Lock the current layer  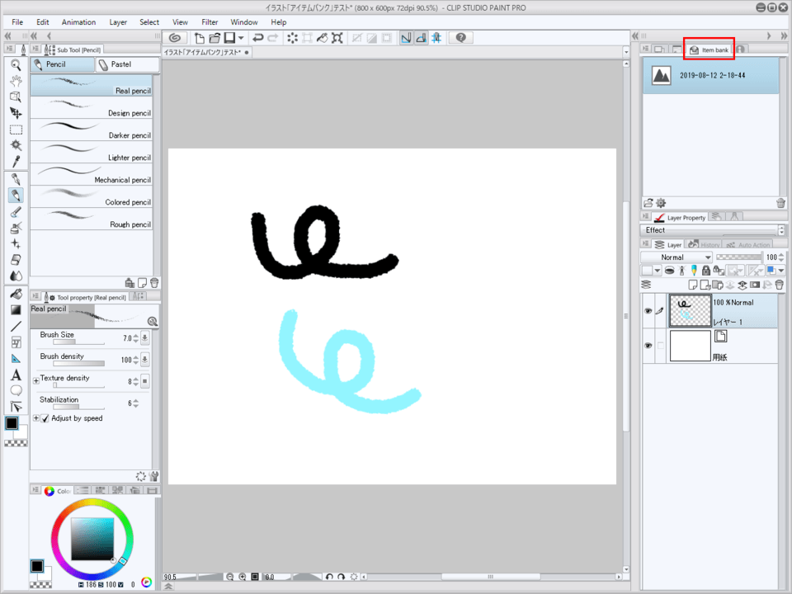[706, 271]
